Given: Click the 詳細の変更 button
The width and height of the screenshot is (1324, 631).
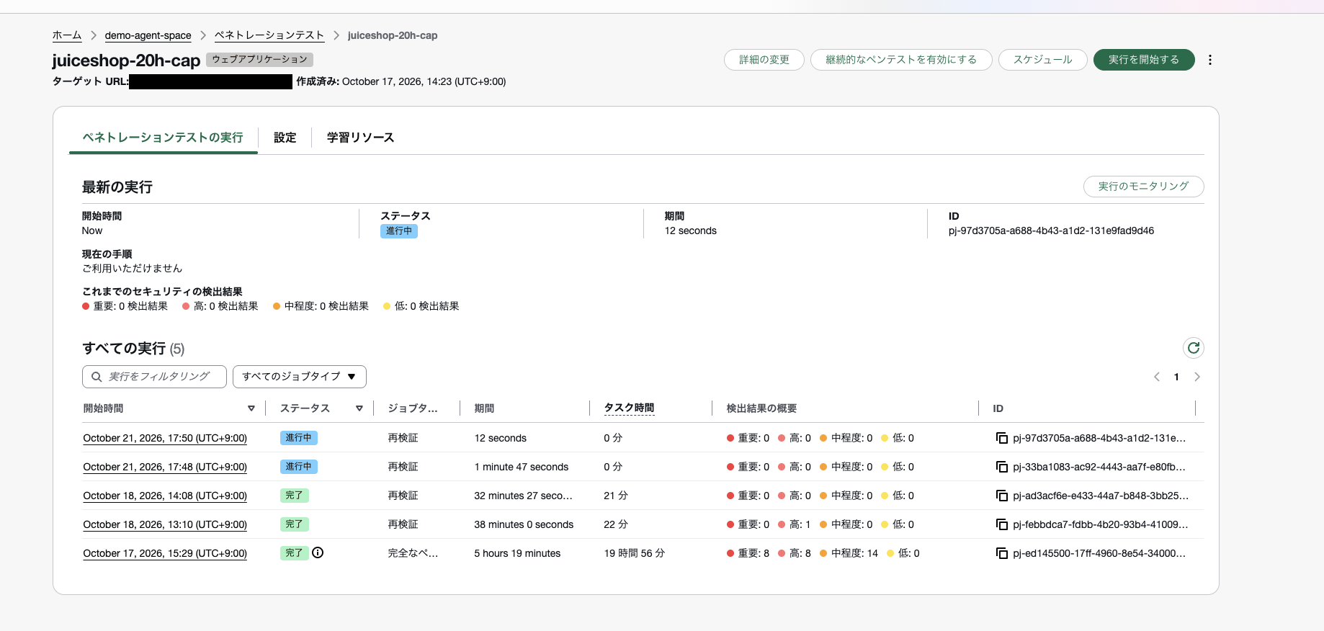Looking at the screenshot, I should 764,60.
